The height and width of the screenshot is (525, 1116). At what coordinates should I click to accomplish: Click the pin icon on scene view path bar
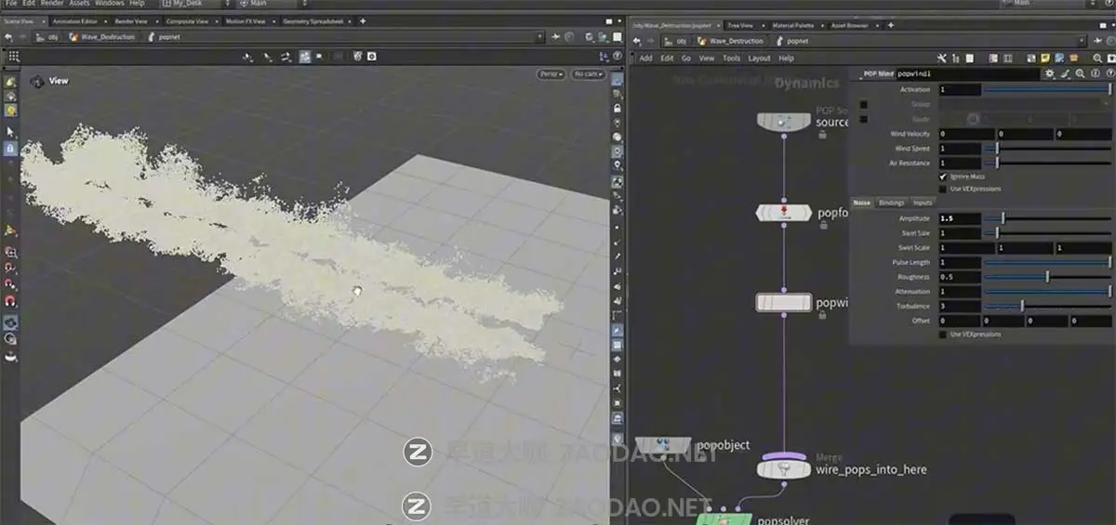coord(557,37)
